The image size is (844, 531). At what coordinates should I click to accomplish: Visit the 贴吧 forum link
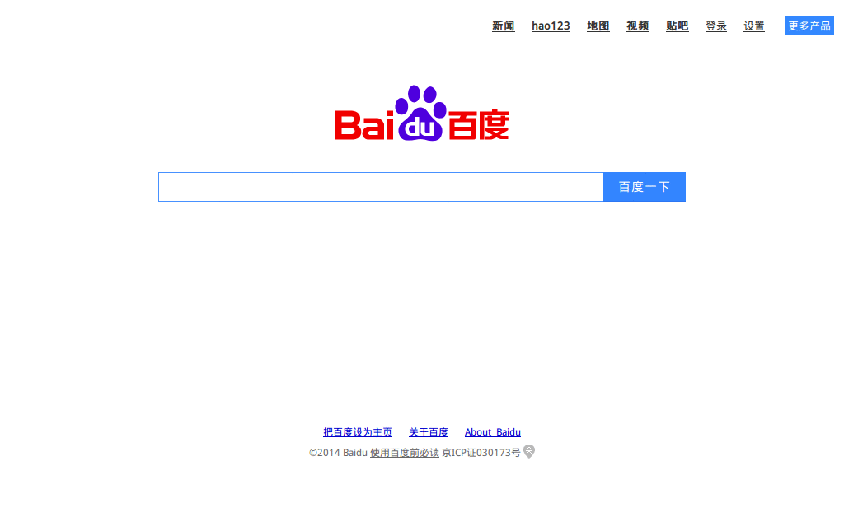678,26
